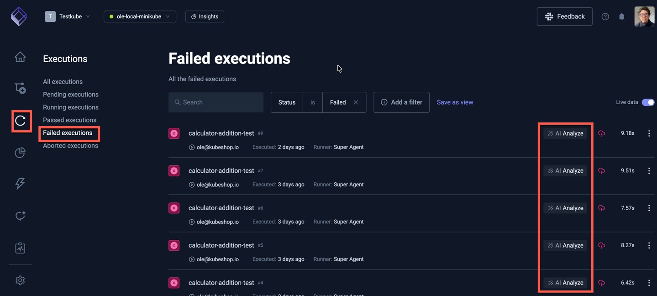Open the kebab menu on execution #9
The width and height of the screenshot is (657, 296).
[x=649, y=133]
